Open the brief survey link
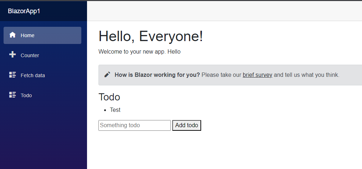The image size is (362, 169). pos(258,75)
